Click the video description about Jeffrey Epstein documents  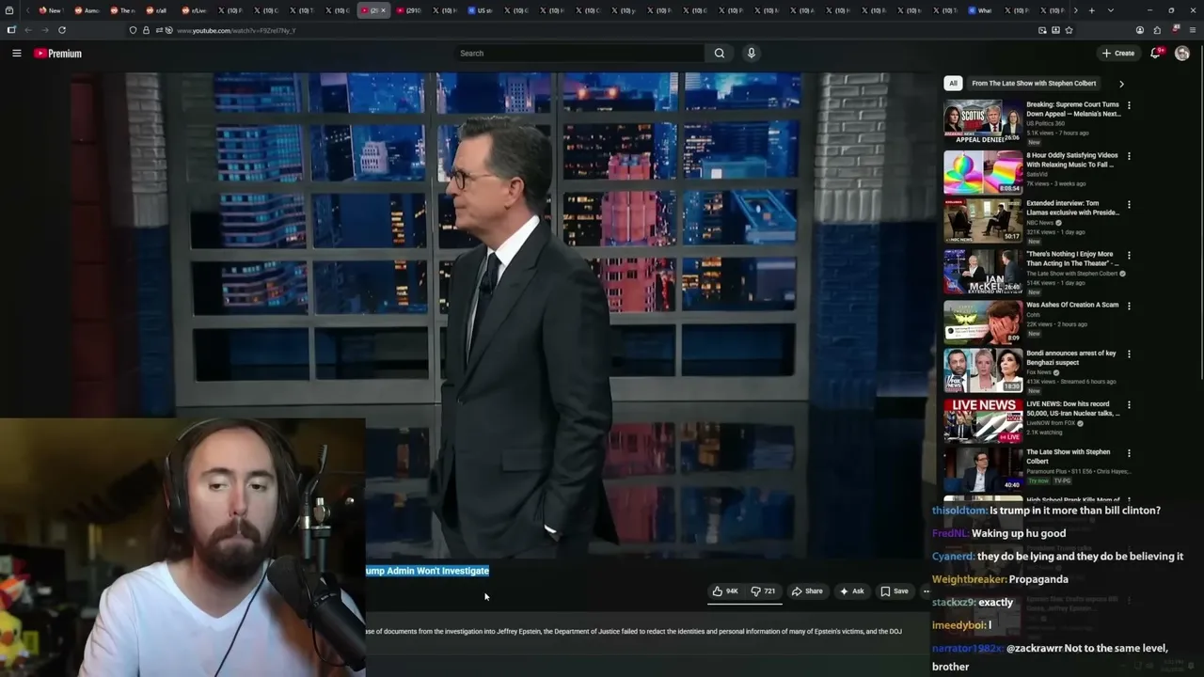(x=634, y=631)
